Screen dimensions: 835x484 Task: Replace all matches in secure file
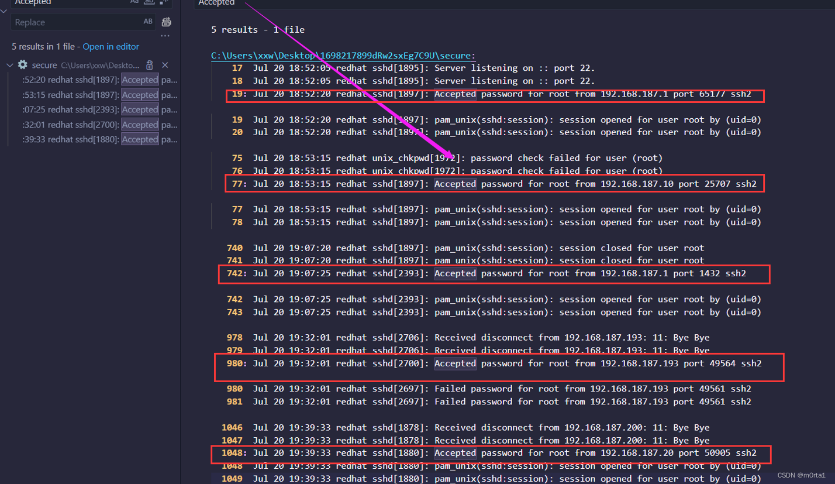150,65
